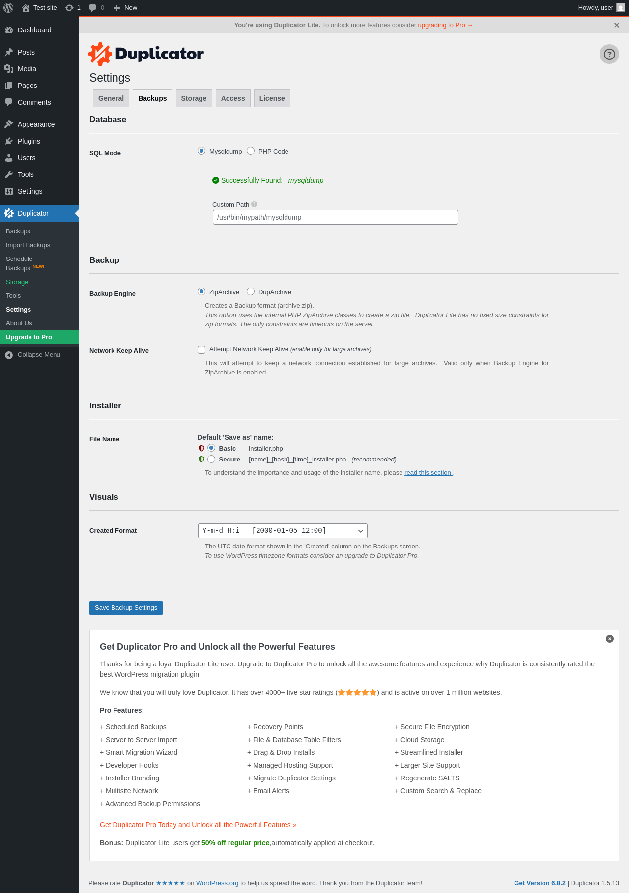Click the mysqldump Custom Path field
The height and width of the screenshot is (893, 629).
point(336,217)
